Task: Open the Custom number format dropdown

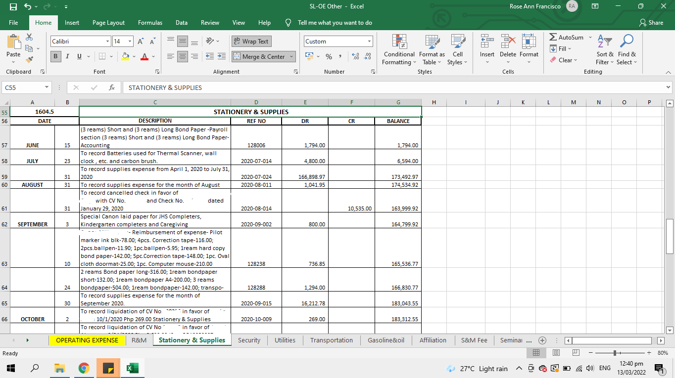Action: click(x=369, y=42)
